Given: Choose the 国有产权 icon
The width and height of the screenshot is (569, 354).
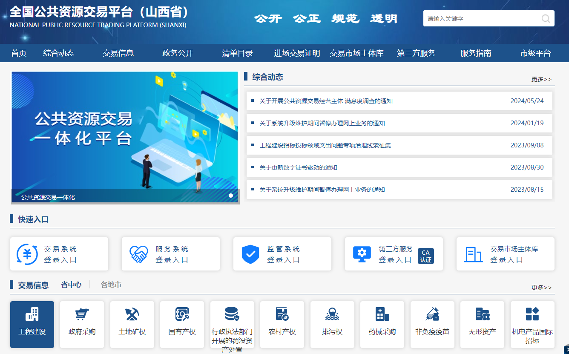Looking at the screenshot, I should pyautogui.click(x=182, y=315).
